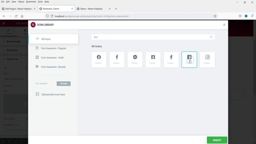The width and height of the screenshot is (256, 144).
Task: Click the address bar URL
Action: [92, 16]
